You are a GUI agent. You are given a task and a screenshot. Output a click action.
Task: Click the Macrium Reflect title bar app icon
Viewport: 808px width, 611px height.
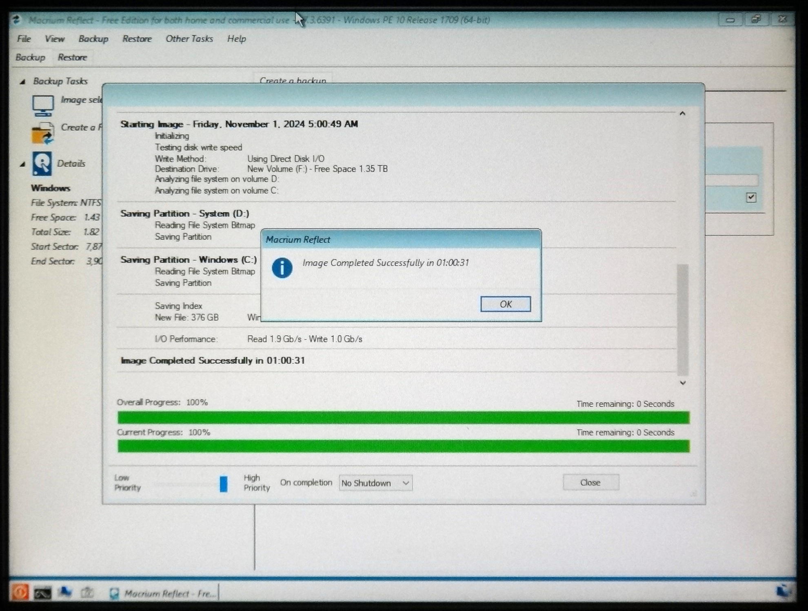[x=16, y=20]
